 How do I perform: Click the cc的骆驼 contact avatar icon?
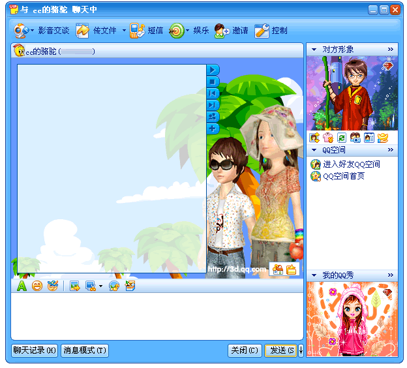pos(19,50)
